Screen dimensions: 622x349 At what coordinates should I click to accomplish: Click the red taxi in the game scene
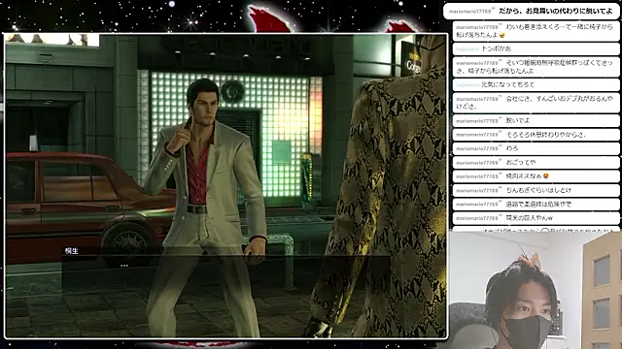(89, 206)
